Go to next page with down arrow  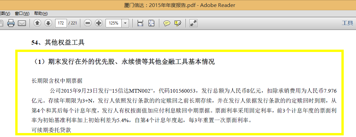pyautogui.click(x=48, y=23)
